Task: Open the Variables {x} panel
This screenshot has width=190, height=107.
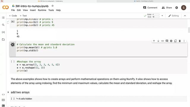Action: coord(3,32)
